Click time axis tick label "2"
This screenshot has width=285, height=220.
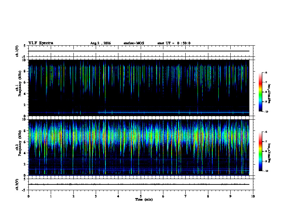[73, 196]
